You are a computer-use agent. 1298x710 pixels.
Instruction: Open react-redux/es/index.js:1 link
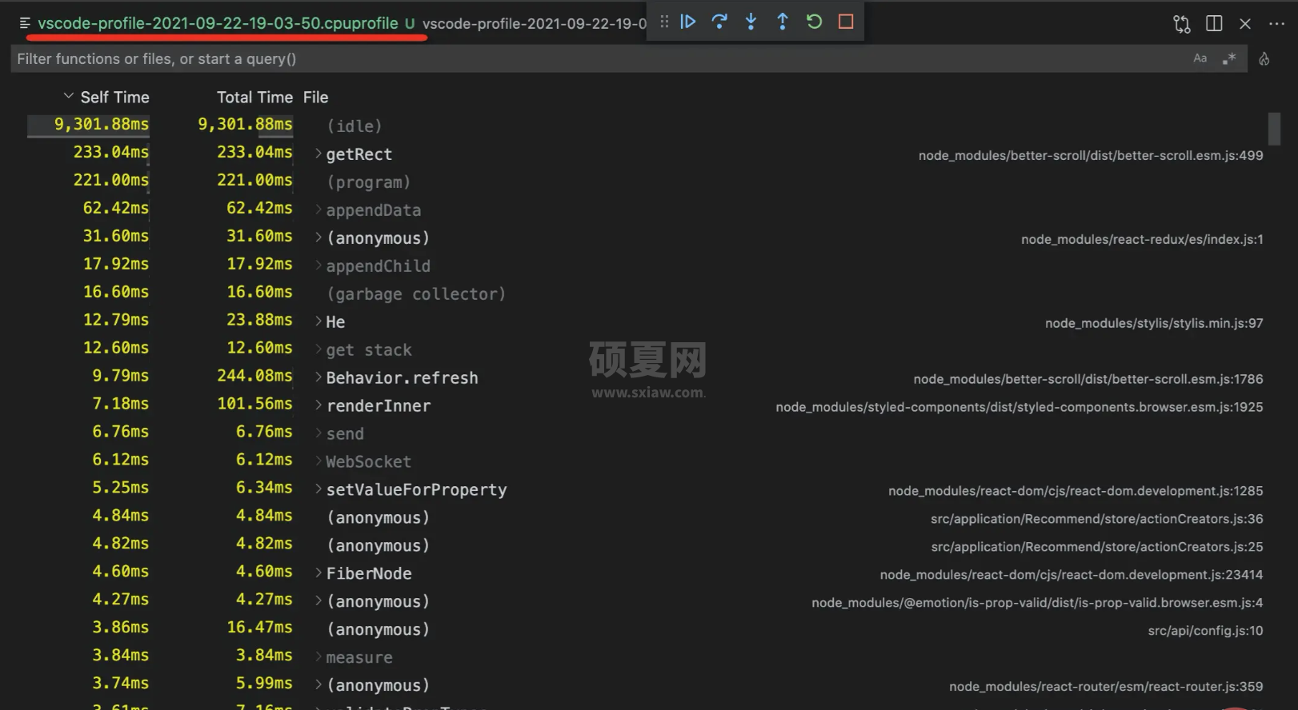pyautogui.click(x=1142, y=239)
